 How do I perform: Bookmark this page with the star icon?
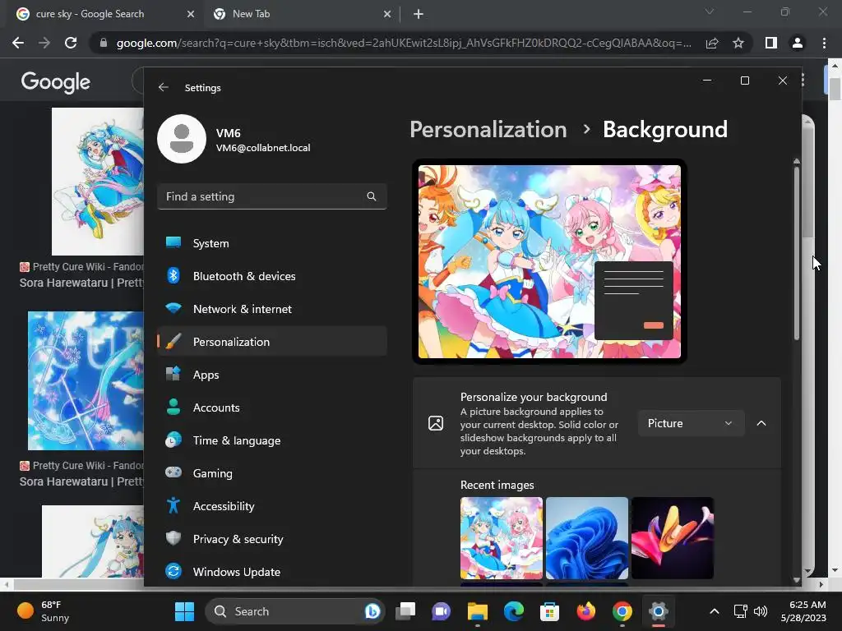coord(738,43)
